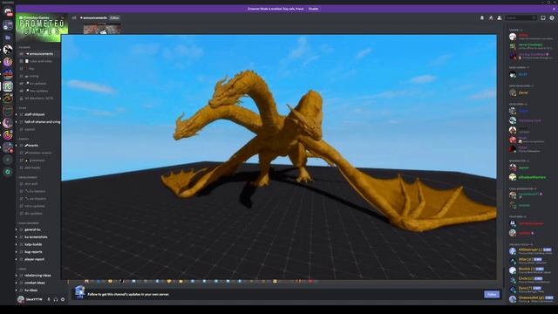
Task: Click the user avatar in bottom panel
Action: [21, 299]
